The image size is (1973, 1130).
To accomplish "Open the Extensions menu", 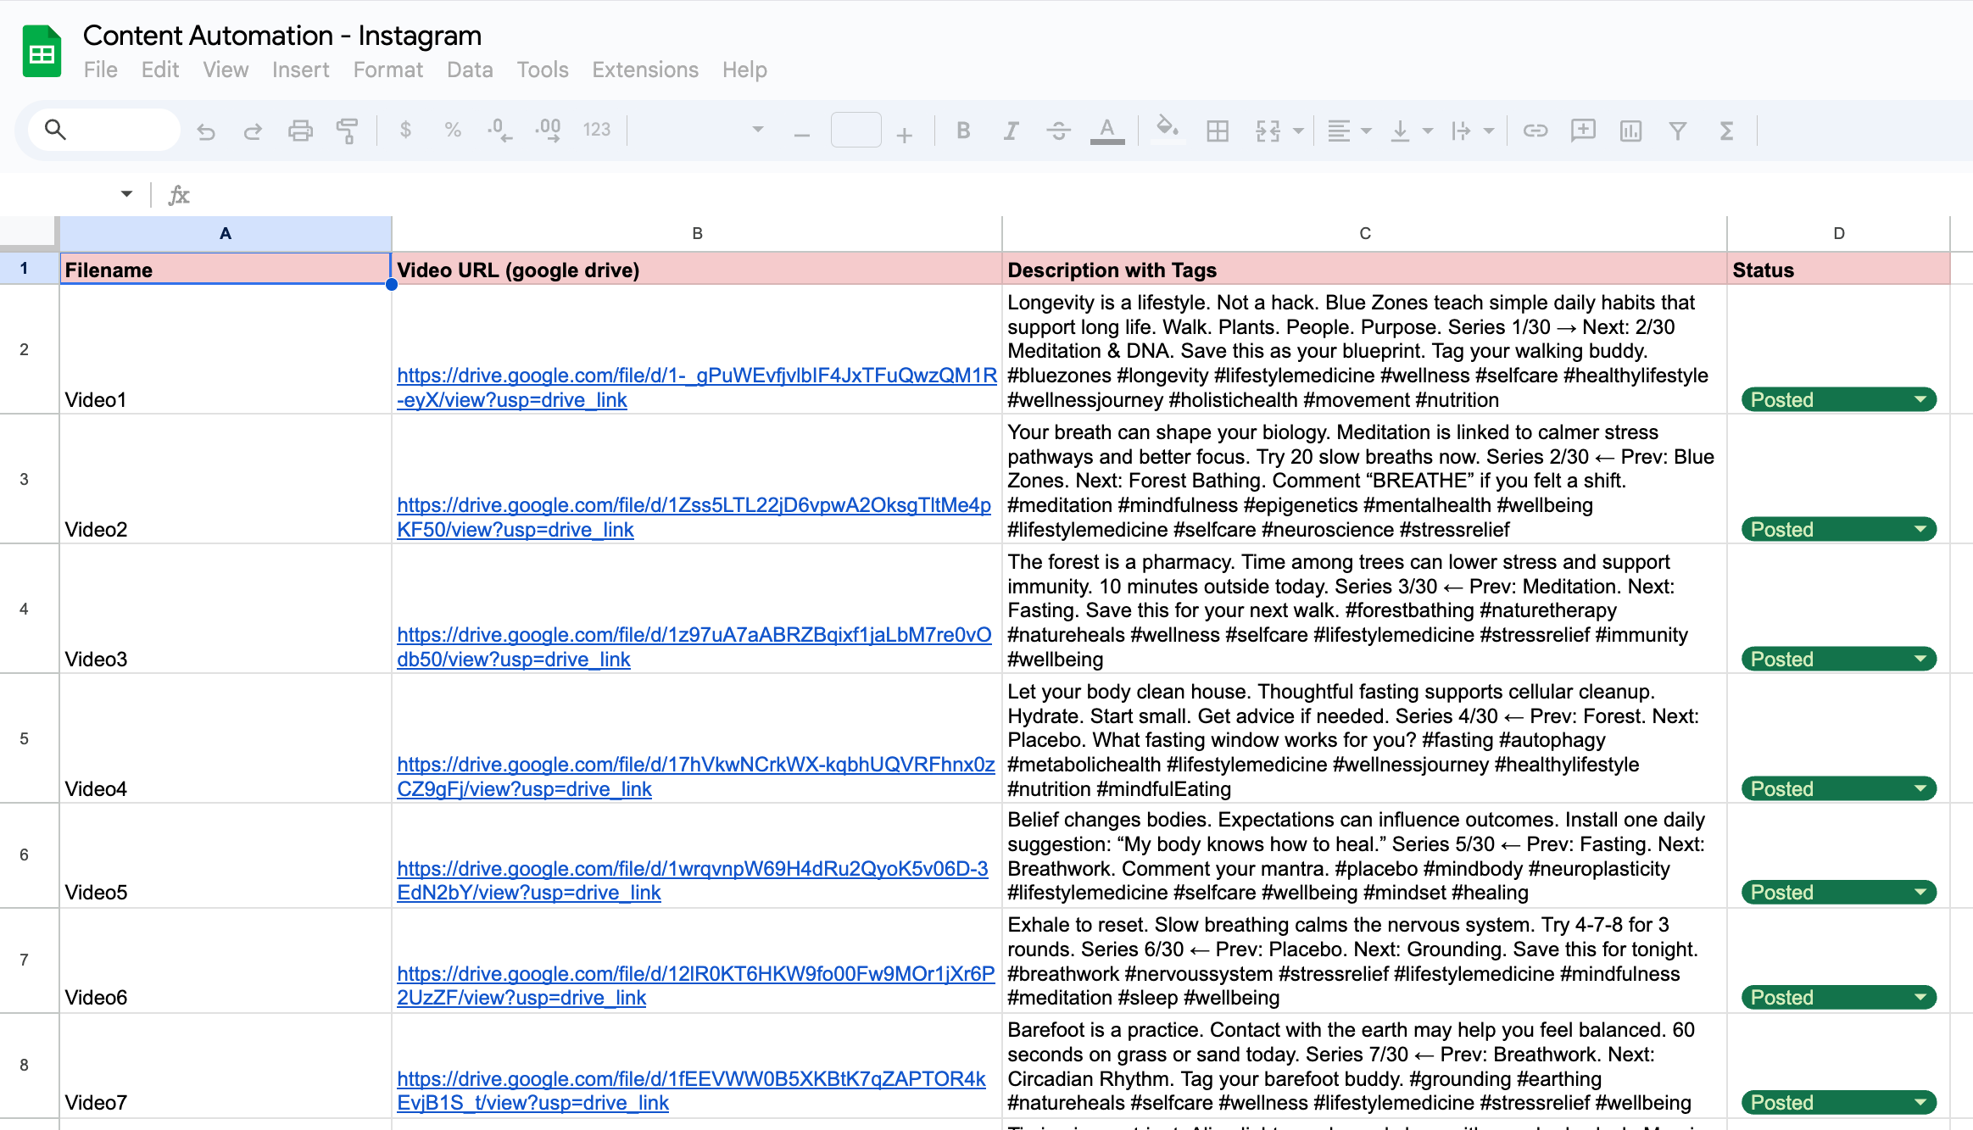I will pyautogui.click(x=644, y=70).
